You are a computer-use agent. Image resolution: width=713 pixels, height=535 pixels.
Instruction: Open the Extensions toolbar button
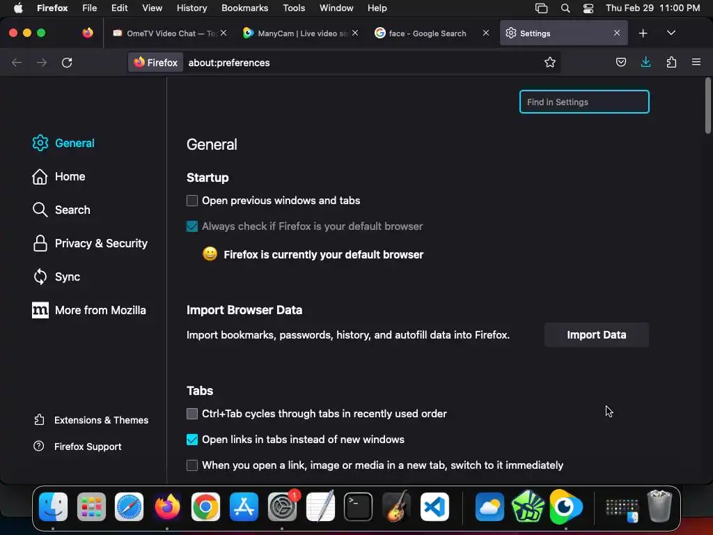tap(671, 62)
